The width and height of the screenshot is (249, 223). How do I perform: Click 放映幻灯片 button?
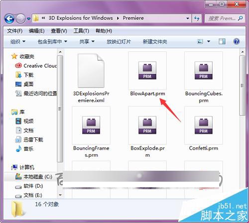119,41
